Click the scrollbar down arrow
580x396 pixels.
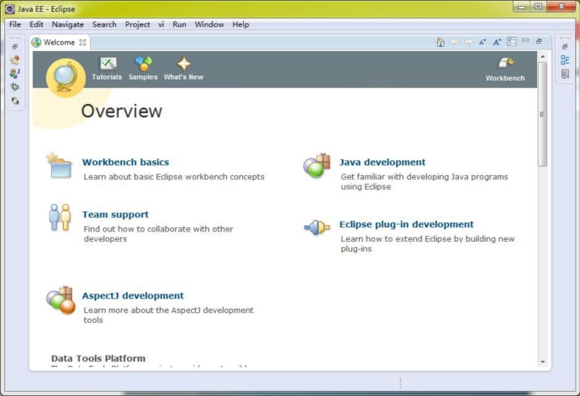tap(543, 362)
